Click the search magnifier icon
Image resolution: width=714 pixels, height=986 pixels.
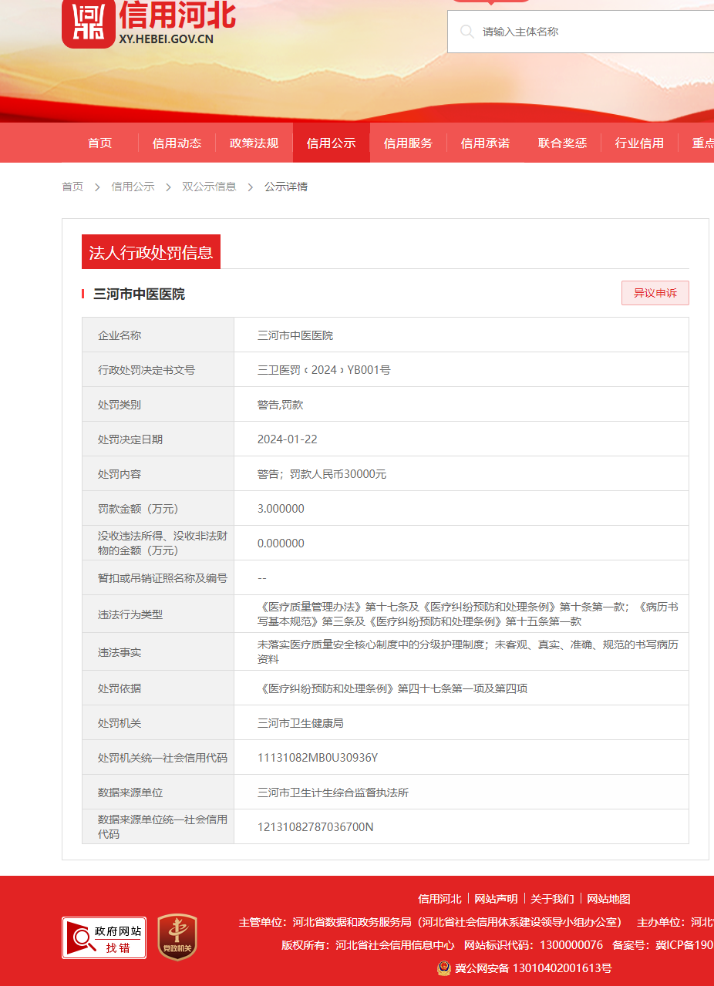click(466, 32)
